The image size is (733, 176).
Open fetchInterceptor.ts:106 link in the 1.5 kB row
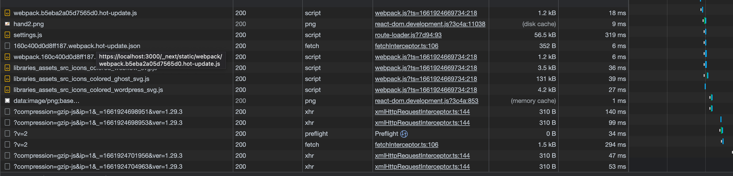406,145
